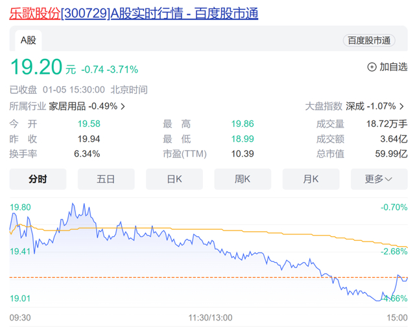The width and height of the screenshot is (415, 327).
Task: Expand the chevron after 深成 -1.07%
Action: (402, 107)
